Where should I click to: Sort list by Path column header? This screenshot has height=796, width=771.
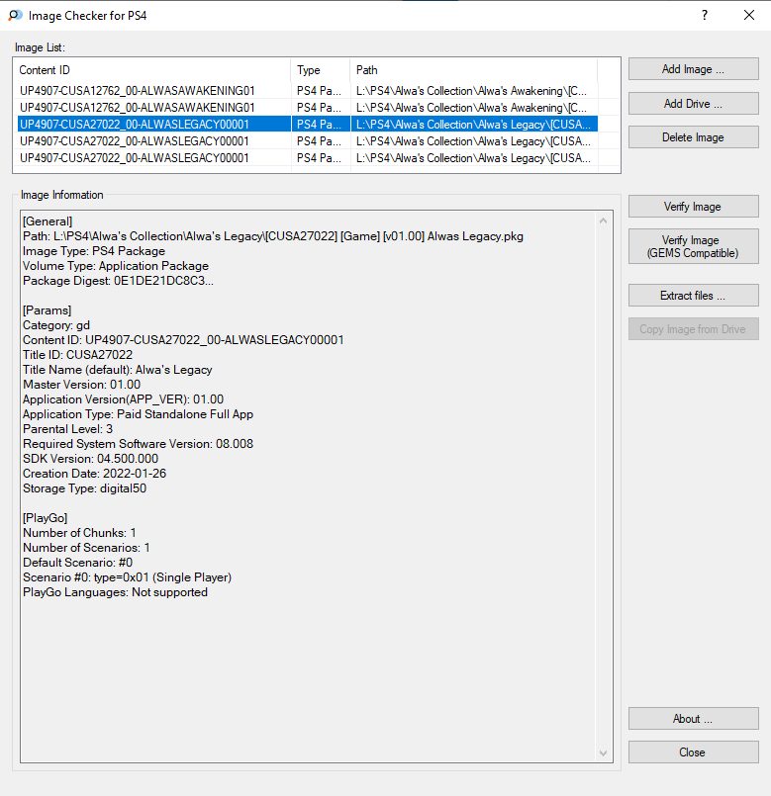pyautogui.click(x=474, y=70)
